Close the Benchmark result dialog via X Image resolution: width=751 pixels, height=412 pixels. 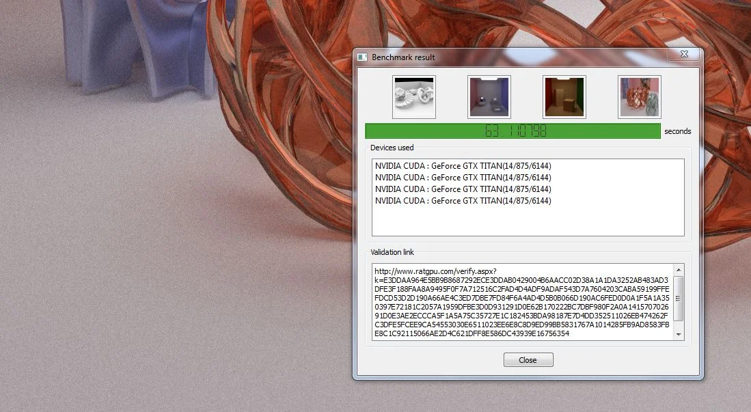(684, 54)
